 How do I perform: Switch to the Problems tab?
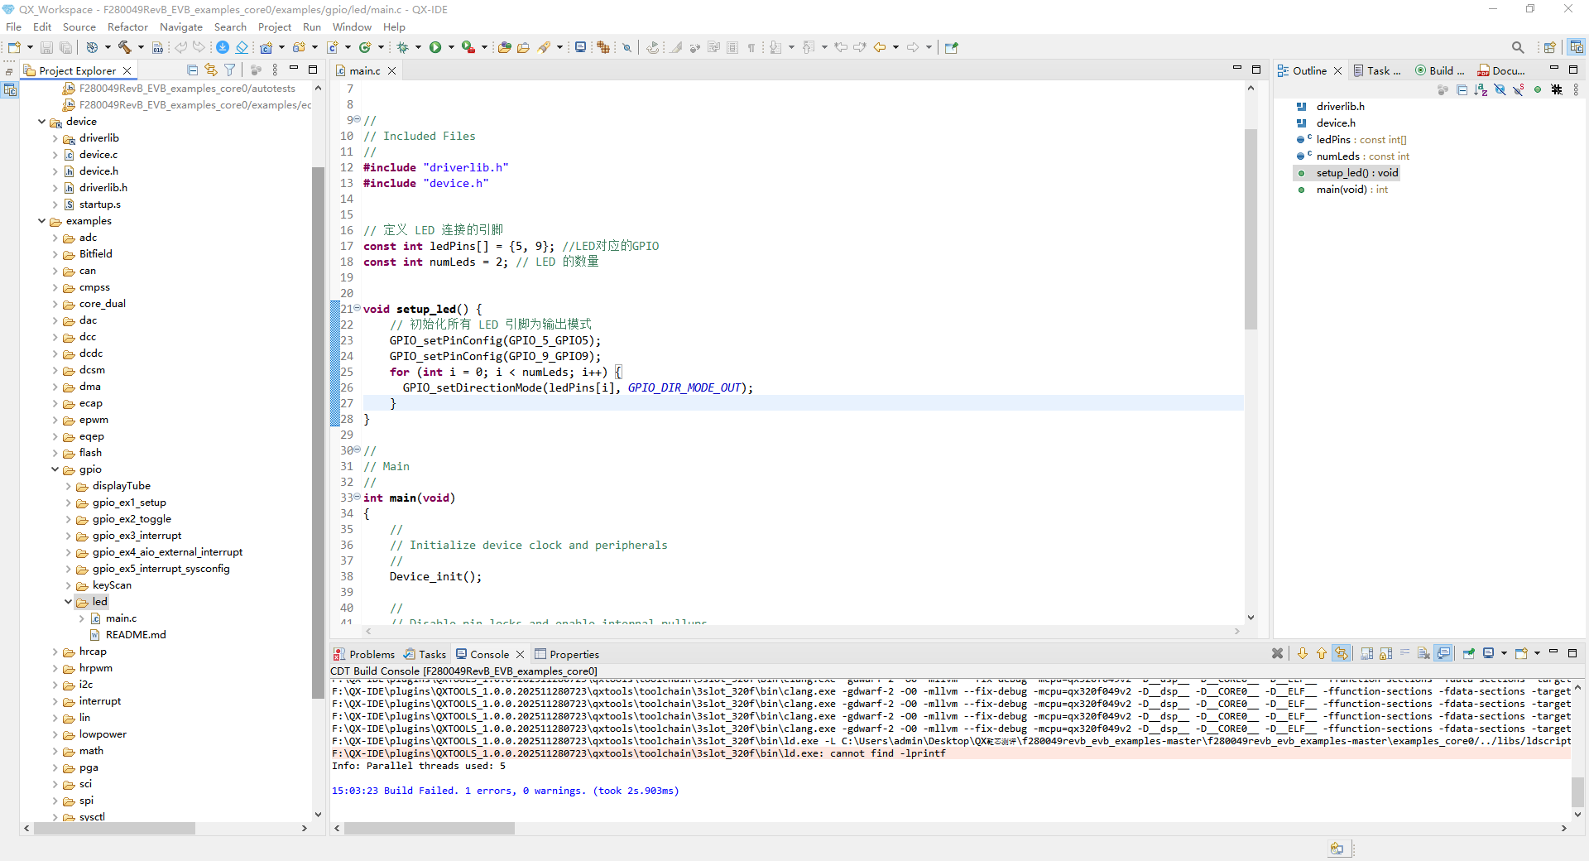click(364, 654)
